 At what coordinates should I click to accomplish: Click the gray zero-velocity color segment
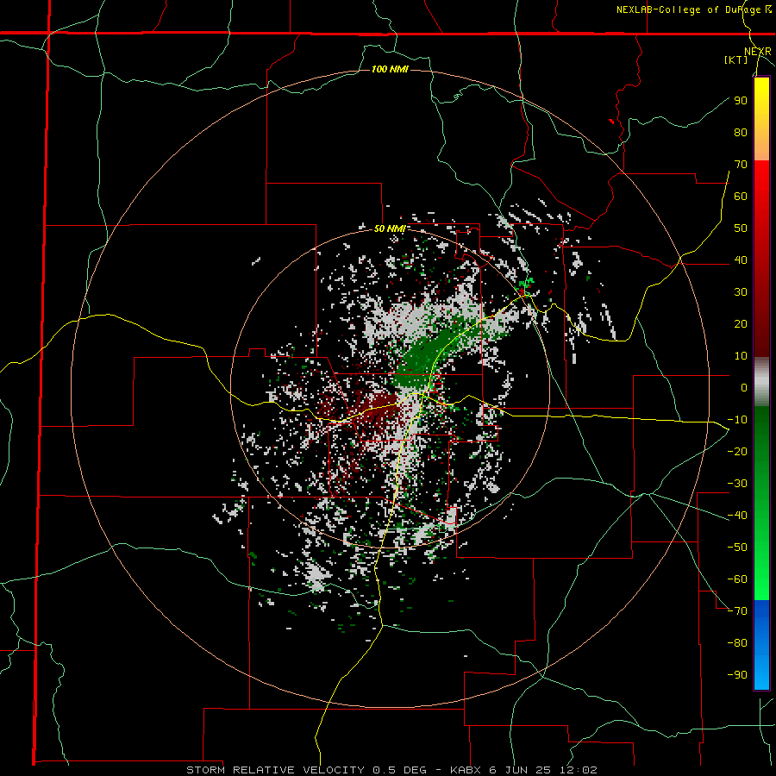pos(761,382)
